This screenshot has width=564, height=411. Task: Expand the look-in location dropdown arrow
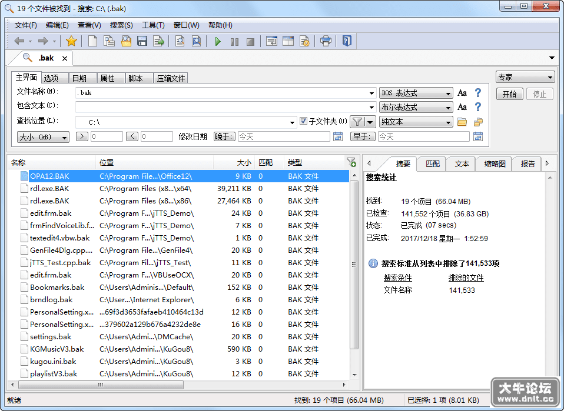tap(292, 122)
